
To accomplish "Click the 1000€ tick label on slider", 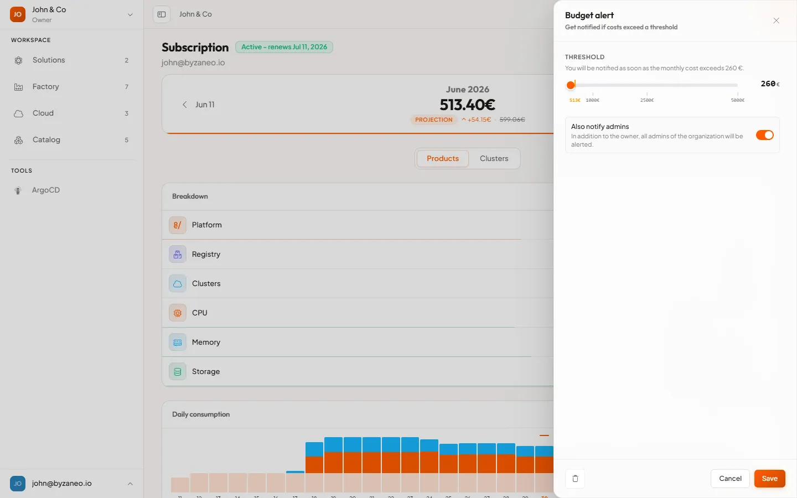I will [593, 100].
